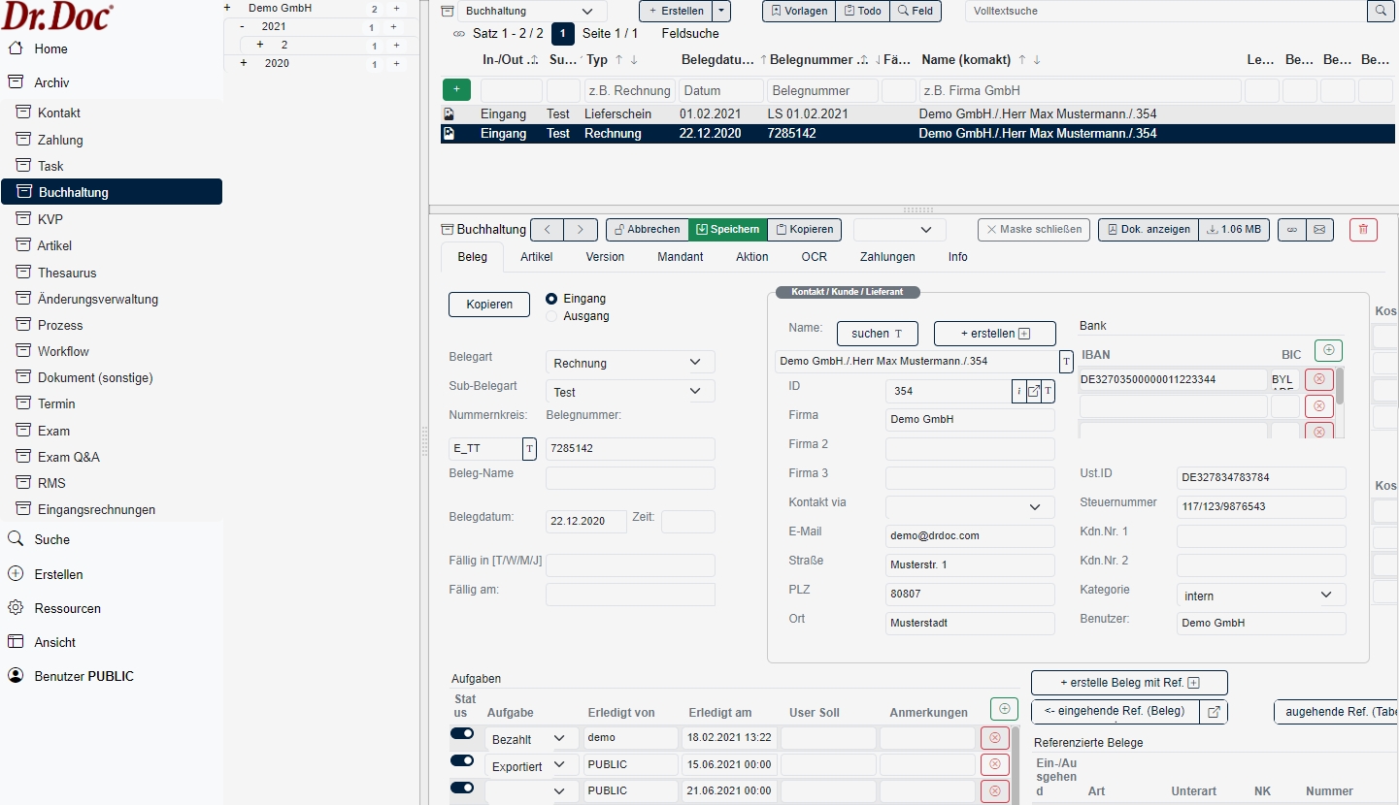Click the Vorlagen button
1399x805 pixels.
[x=799, y=12]
